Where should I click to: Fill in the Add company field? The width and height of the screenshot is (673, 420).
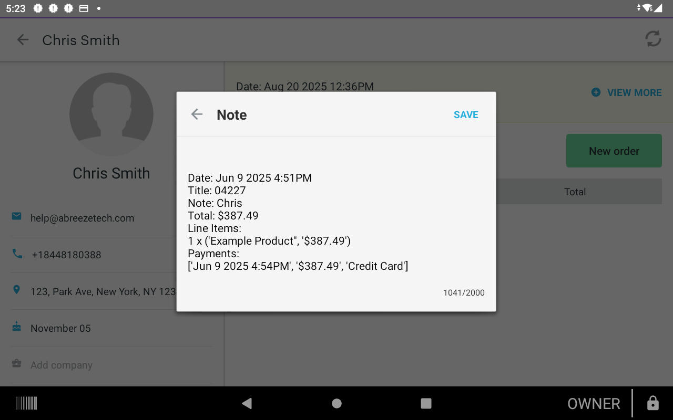pos(62,365)
